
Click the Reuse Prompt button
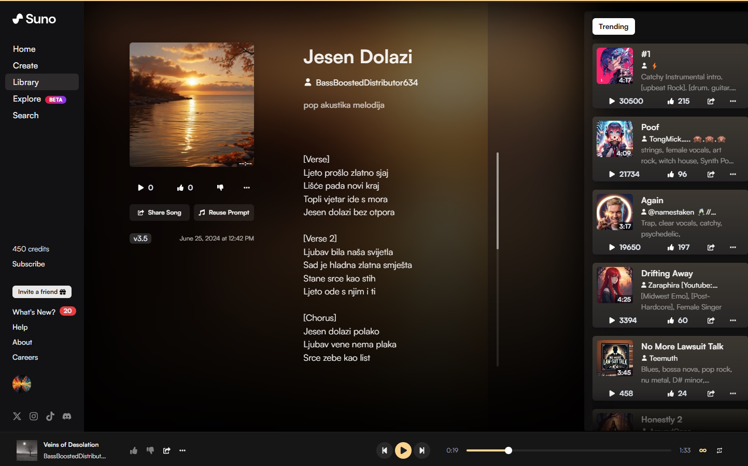pos(224,213)
